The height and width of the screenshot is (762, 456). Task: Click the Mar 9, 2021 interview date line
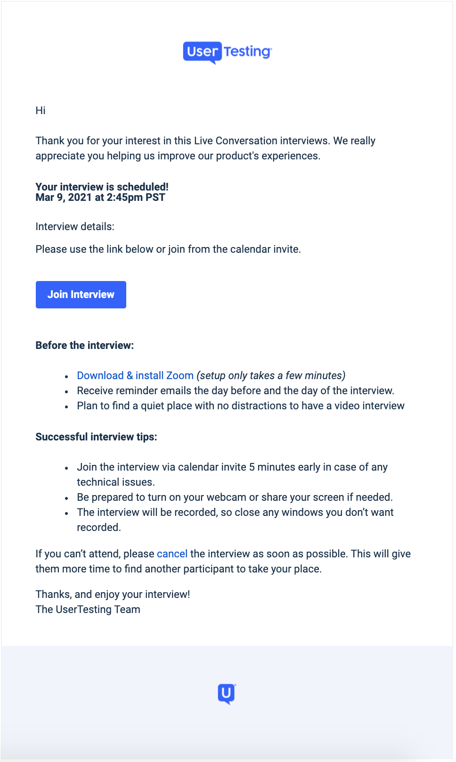100,198
